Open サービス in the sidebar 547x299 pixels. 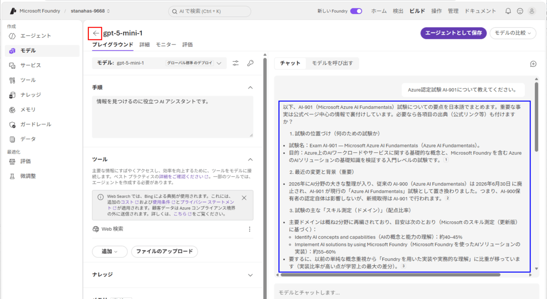point(42,65)
